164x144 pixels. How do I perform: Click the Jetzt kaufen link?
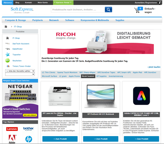pyautogui.click(x=154, y=67)
